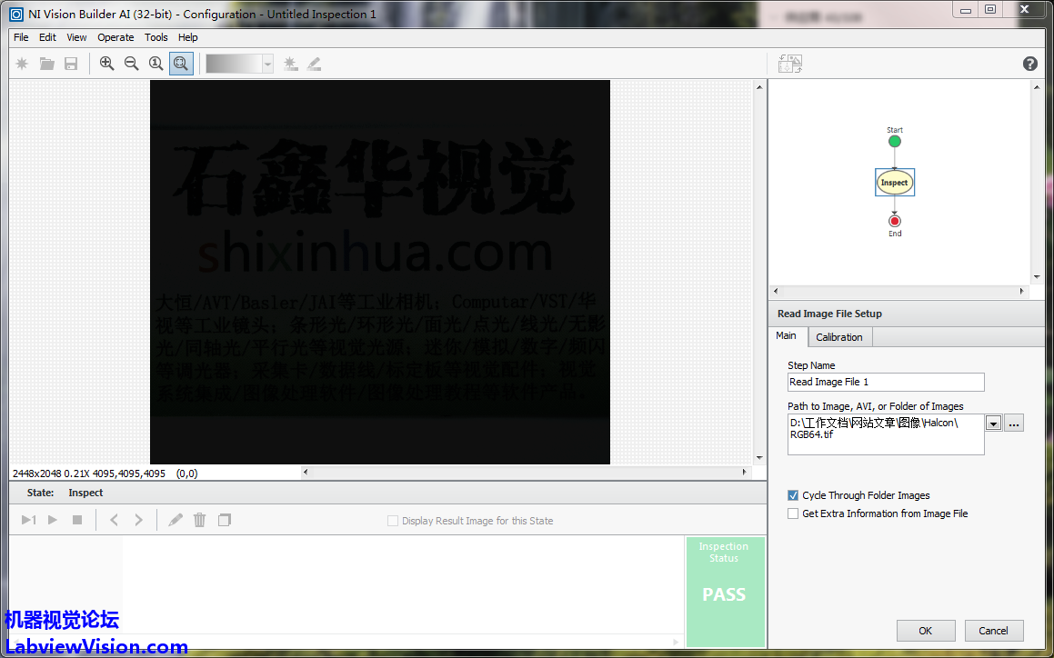Open the File menu
Viewport: 1054px width, 658px height.
pyautogui.click(x=21, y=37)
